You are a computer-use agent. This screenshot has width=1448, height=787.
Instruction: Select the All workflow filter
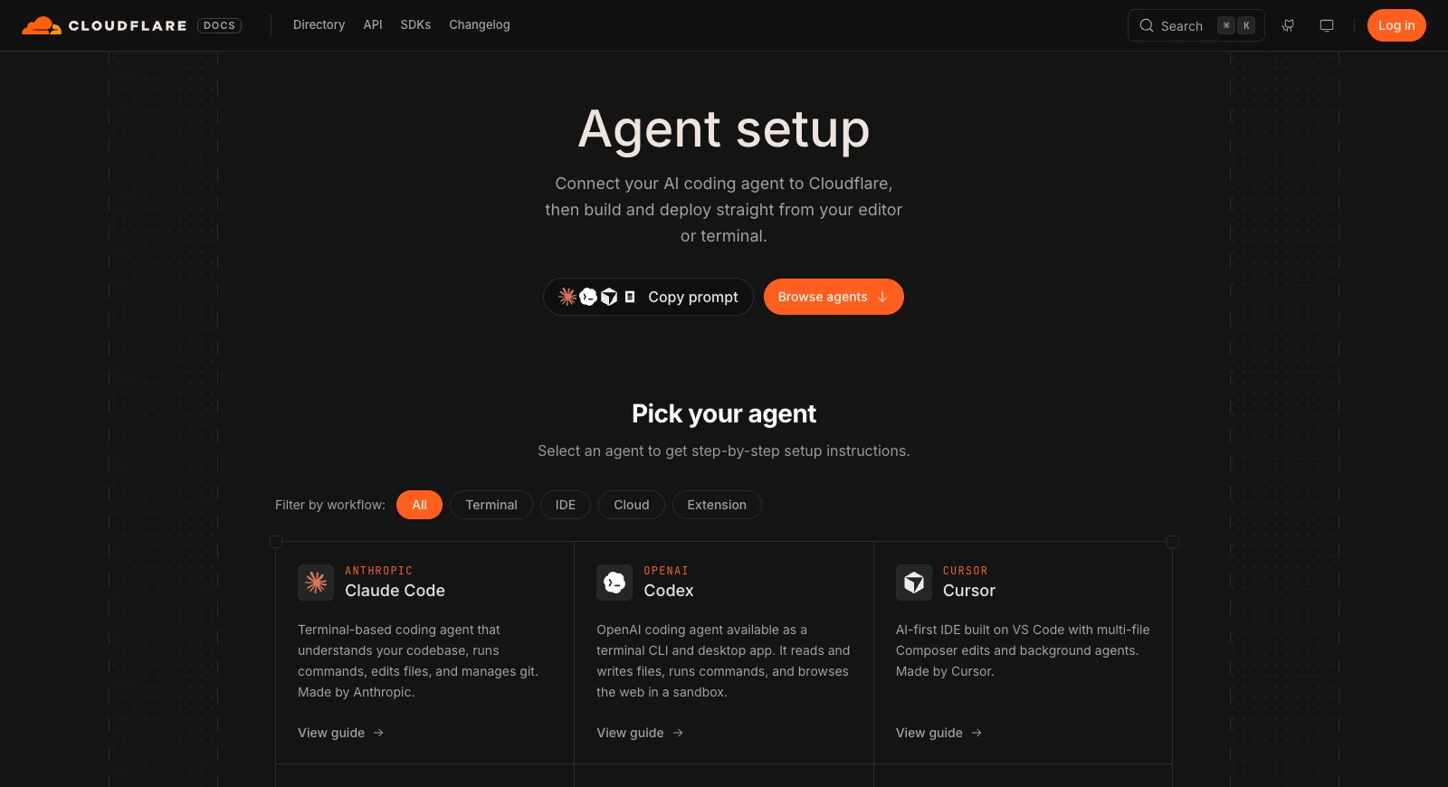(x=419, y=505)
